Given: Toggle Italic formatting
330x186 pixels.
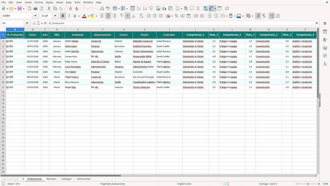Looking at the screenshot, I should [69, 16].
